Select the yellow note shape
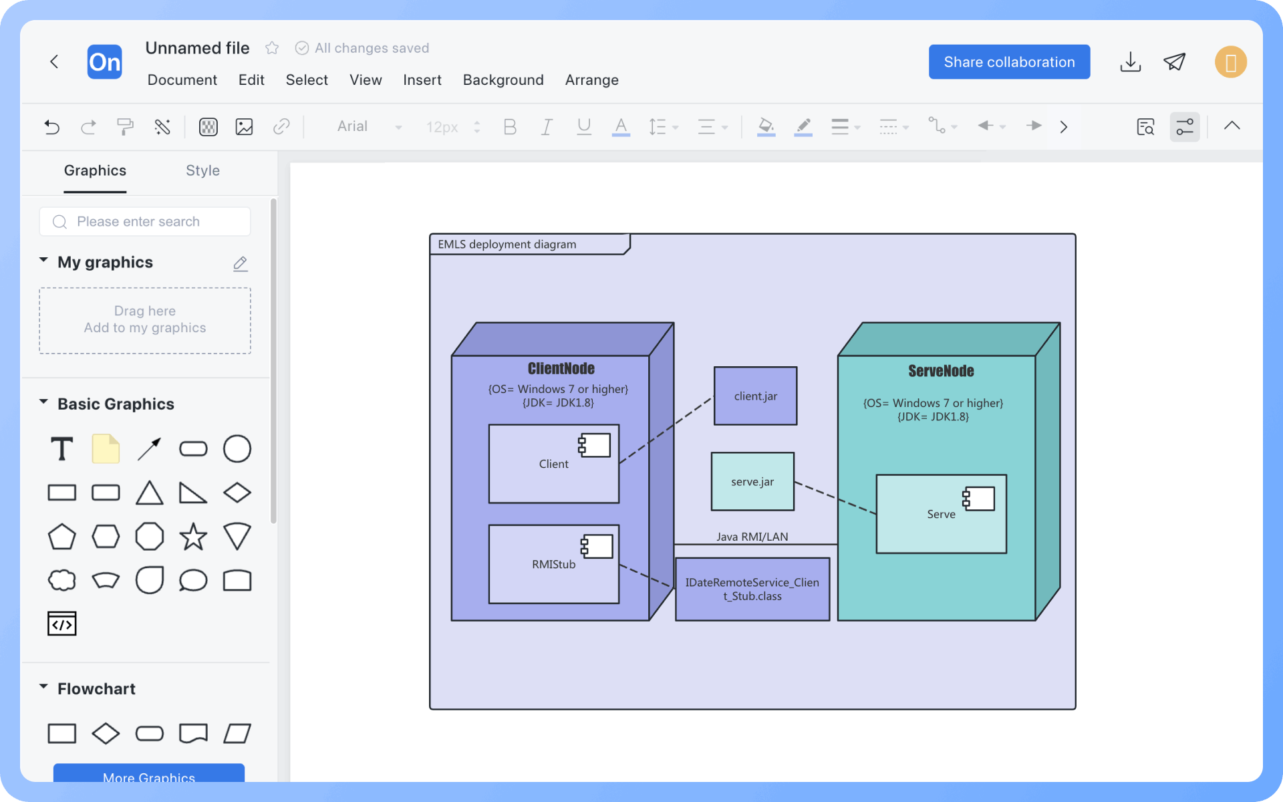The image size is (1283, 802). click(x=106, y=449)
